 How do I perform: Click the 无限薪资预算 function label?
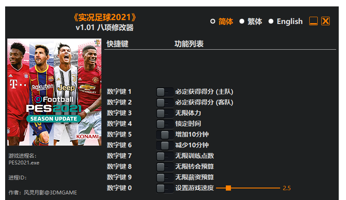click(x=195, y=177)
